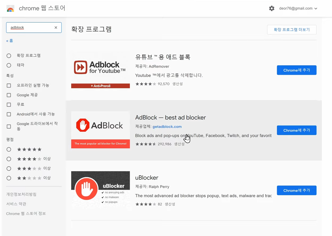Open the AdBlock red hand thumbnail

click(101, 130)
